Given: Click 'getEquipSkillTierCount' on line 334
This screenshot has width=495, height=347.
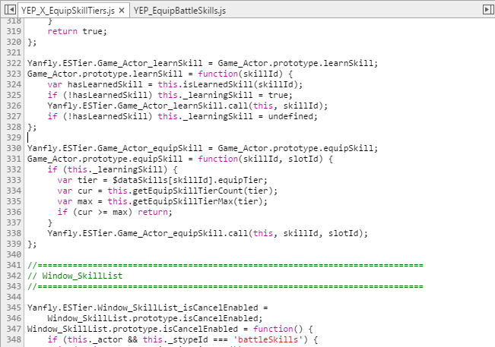Looking at the screenshot, I should [188, 191].
